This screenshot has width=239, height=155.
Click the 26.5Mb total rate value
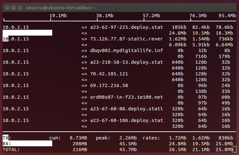pyautogui.click(x=178, y=150)
